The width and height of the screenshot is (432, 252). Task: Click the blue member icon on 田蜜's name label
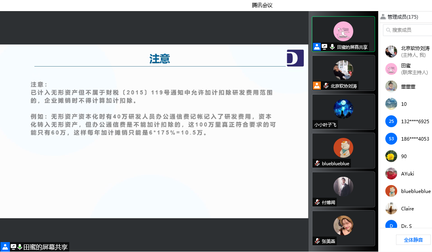coord(317,46)
